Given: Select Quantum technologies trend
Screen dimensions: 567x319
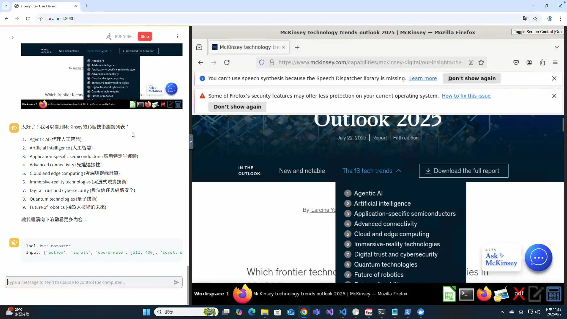Looking at the screenshot, I should (385, 265).
